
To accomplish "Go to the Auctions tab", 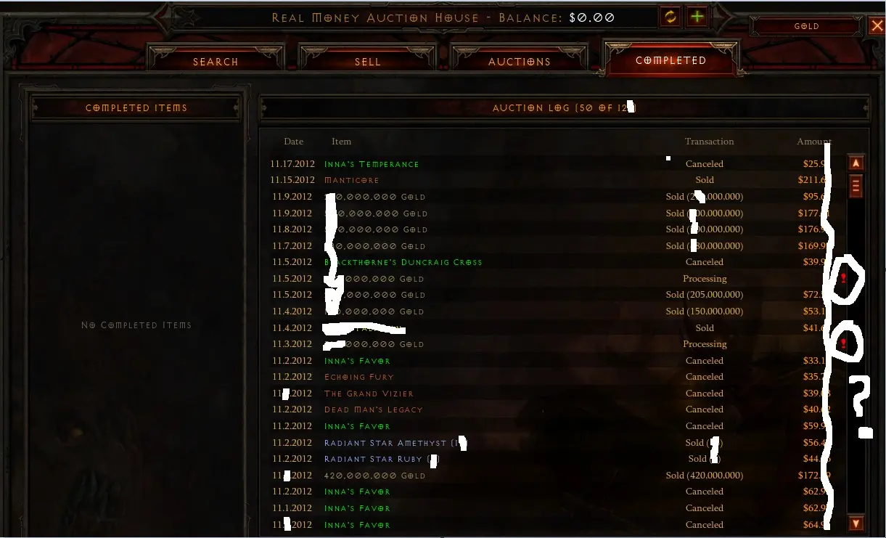I will click(x=519, y=62).
